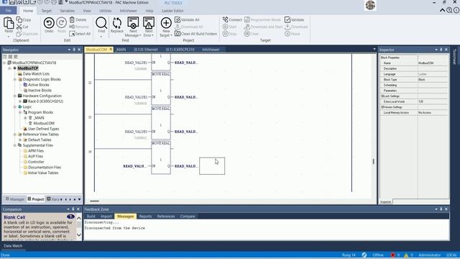
Task: Open the Utilities ribbon tab
Action: click(106, 11)
